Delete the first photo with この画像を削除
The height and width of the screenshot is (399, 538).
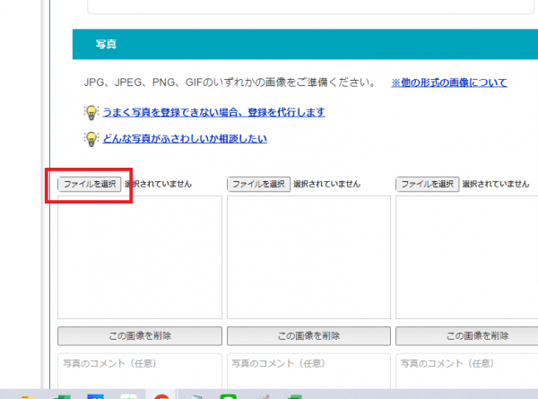click(140, 336)
